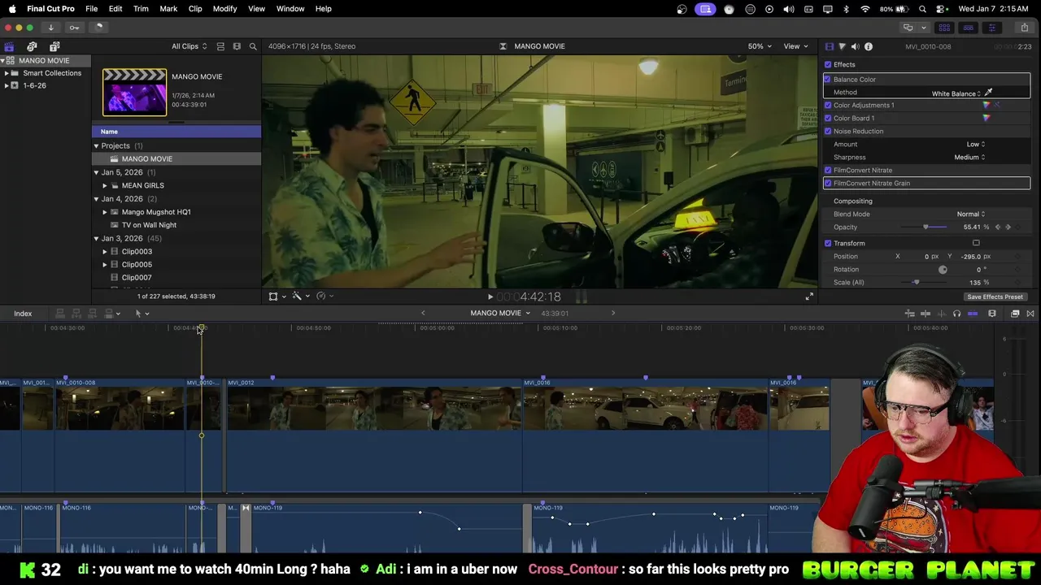The height and width of the screenshot is (585, 1041).
Task: Toggle solo headphones icon in timeline
Action: [x=957, y=314]
